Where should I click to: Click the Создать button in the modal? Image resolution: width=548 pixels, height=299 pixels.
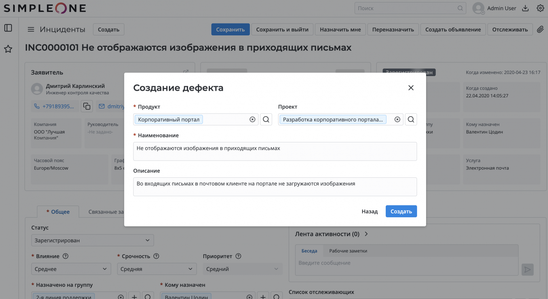tap(401, 211)
